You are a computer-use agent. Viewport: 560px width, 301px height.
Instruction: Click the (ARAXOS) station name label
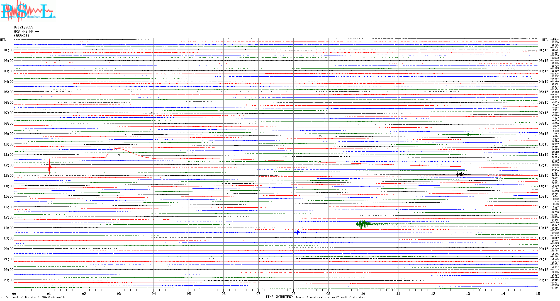point(21,36)
